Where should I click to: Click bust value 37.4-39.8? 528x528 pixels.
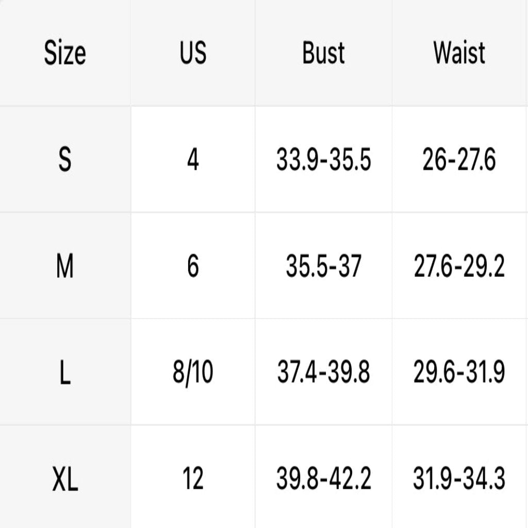(x=323, y=372)
